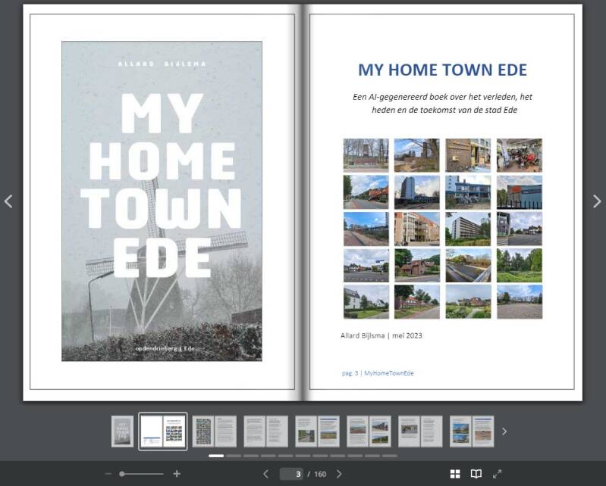This screenshot has height=486, width=606.
Task: Zoom in with the plus icon
Action: click(177, 474)
